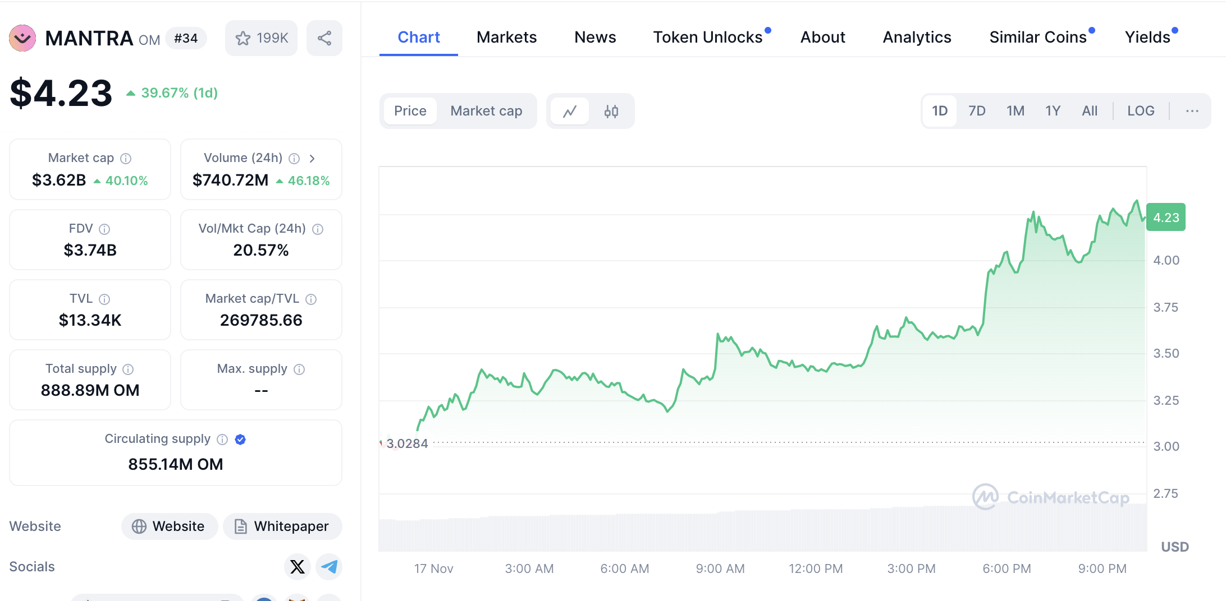Click the $3.62B market cap value
The height and width of the screenshot is (601, 1226).
[59, 181]
